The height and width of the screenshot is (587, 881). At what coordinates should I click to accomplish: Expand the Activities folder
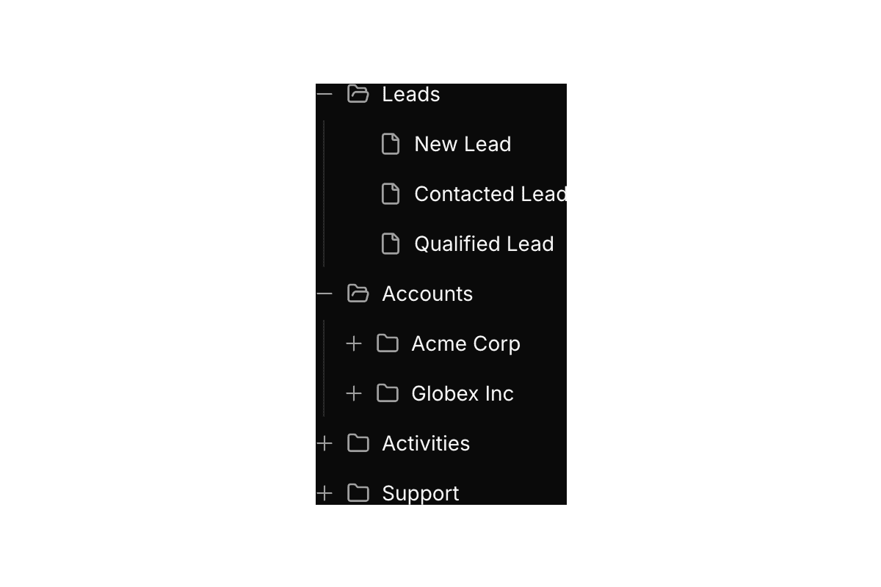pos(325,443)
